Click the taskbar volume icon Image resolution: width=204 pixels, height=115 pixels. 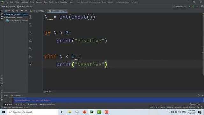[x=180, y=112]
